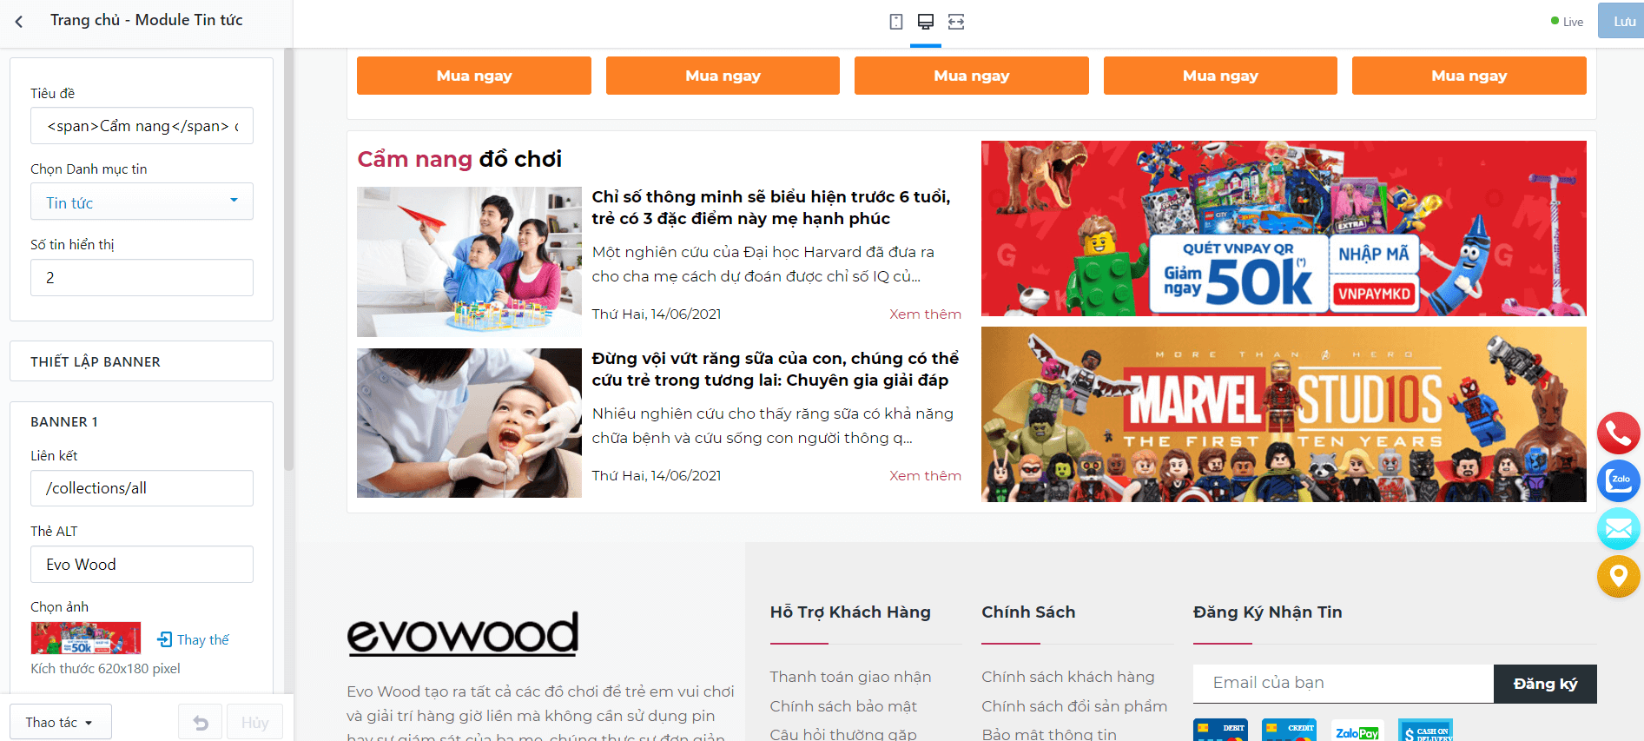The image size is (1644, 741).
Task: Click the email envelope floating icon
Action: click(x=1618, y=528)
